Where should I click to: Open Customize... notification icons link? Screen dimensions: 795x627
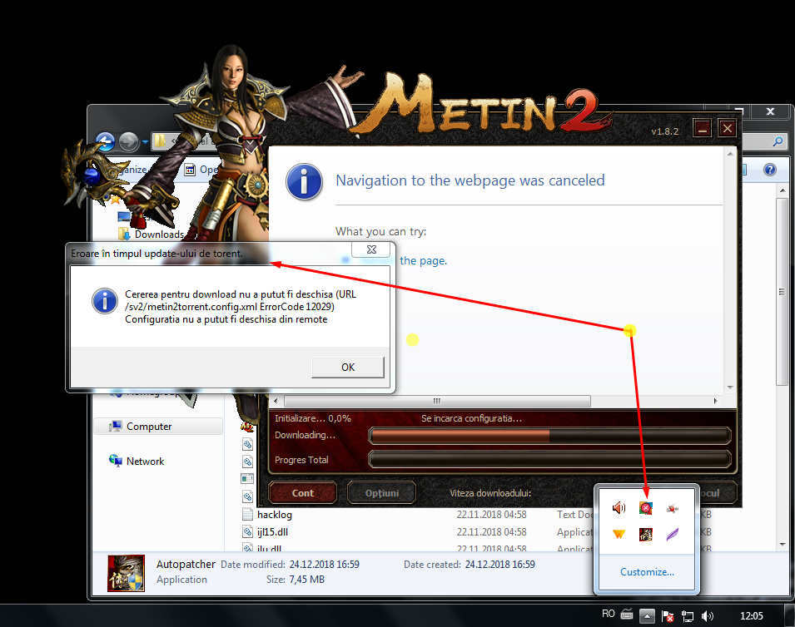(647, 572)
